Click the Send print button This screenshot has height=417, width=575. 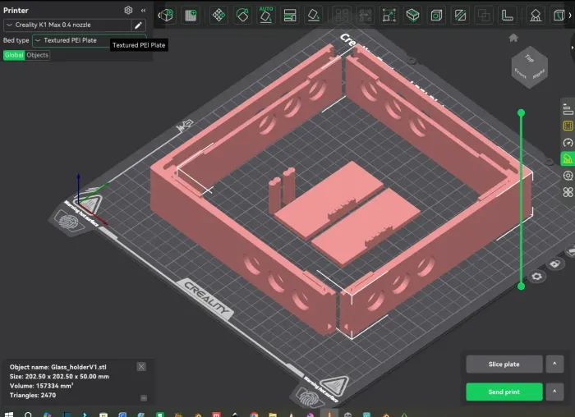click(504, 392)
